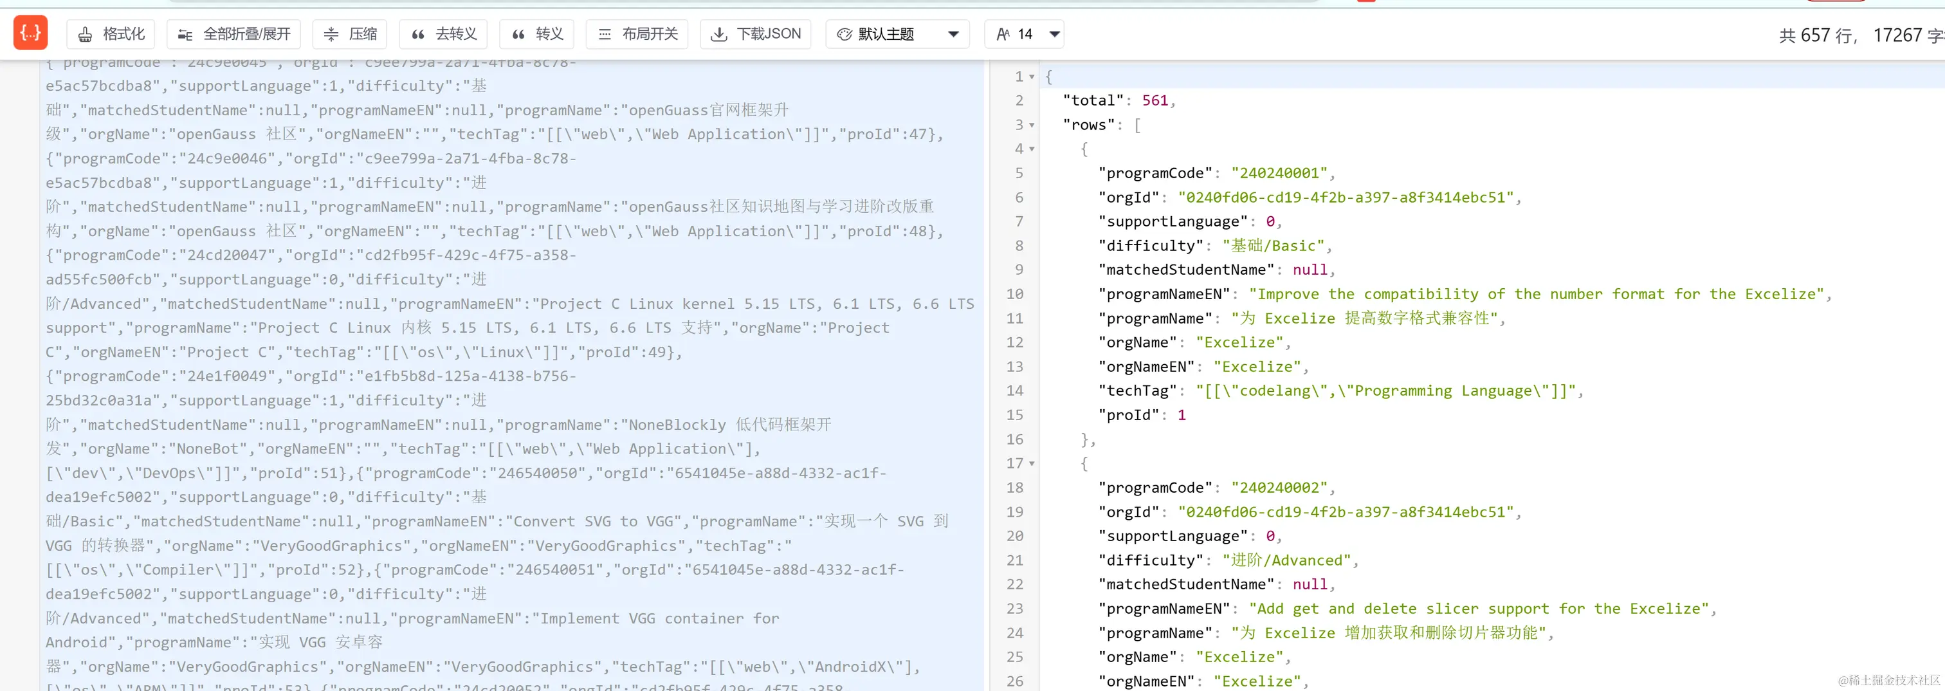Click the 压缩 compress button
Viewport: 1945px width, 691px height.
(350, 34)
